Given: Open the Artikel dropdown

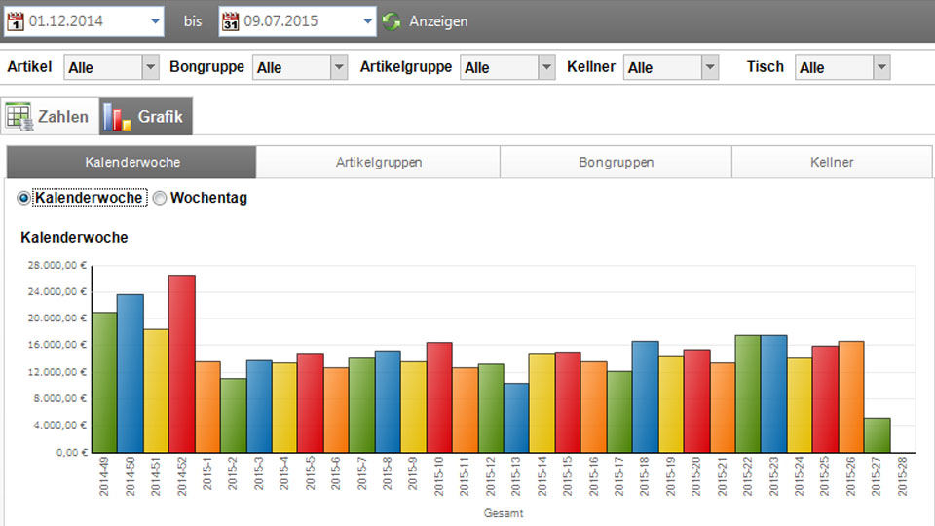Looking at the screenshot, I should click(150, 67).
